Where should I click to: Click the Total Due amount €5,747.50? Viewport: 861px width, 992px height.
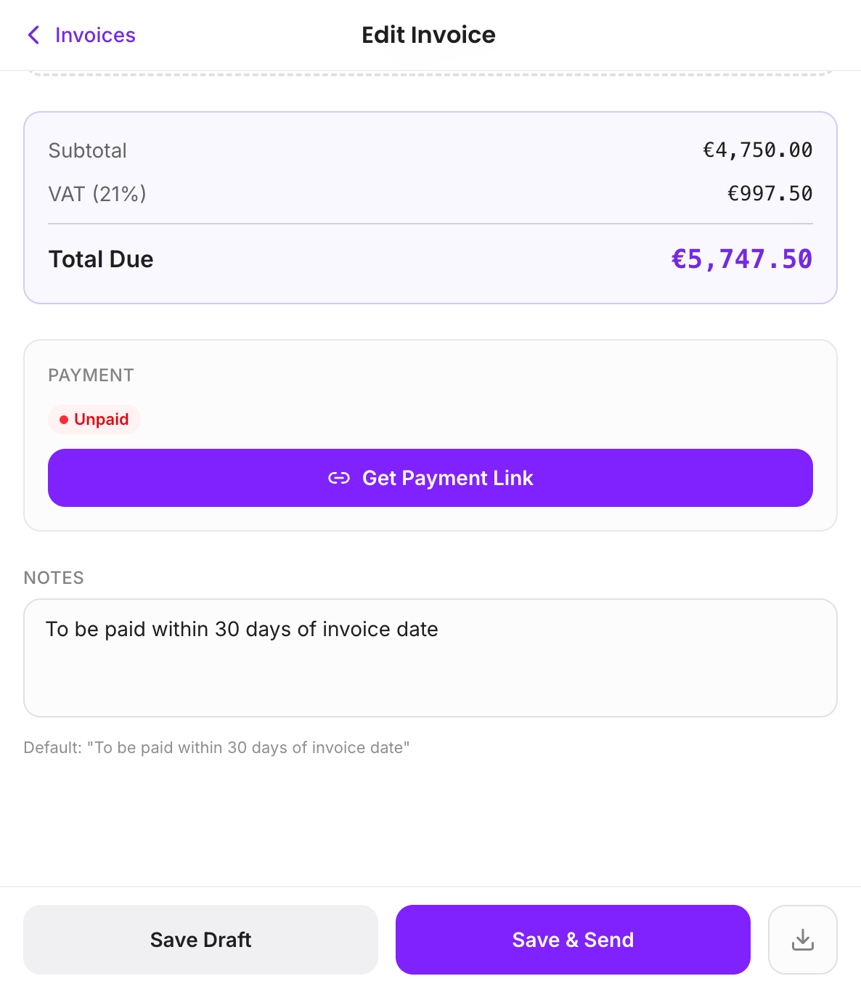(741, 259)
